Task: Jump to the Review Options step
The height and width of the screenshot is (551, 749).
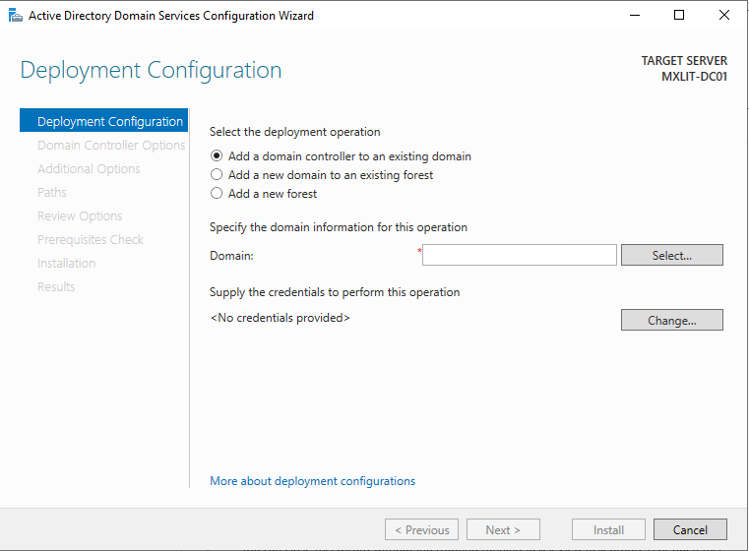Action: [x=80, y=216]
